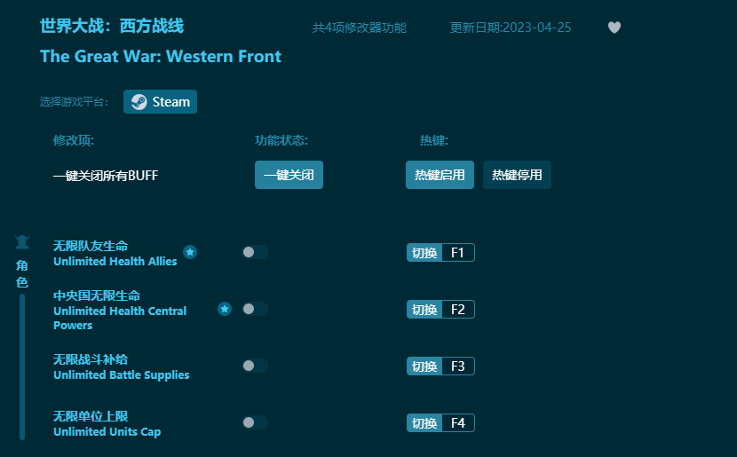This screenshot has height=457, width=737.
Task: Toggle Unlimited Health Allies switch
Action: click(255, 252)
